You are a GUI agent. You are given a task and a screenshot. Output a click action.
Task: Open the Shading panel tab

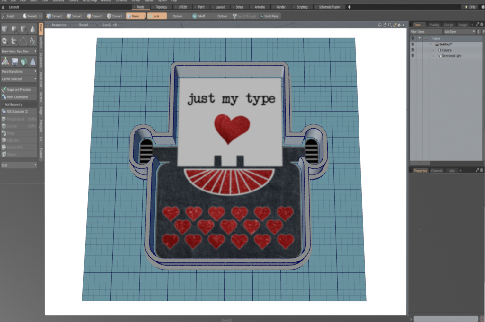pyautogui.click(x=434, y=25)
